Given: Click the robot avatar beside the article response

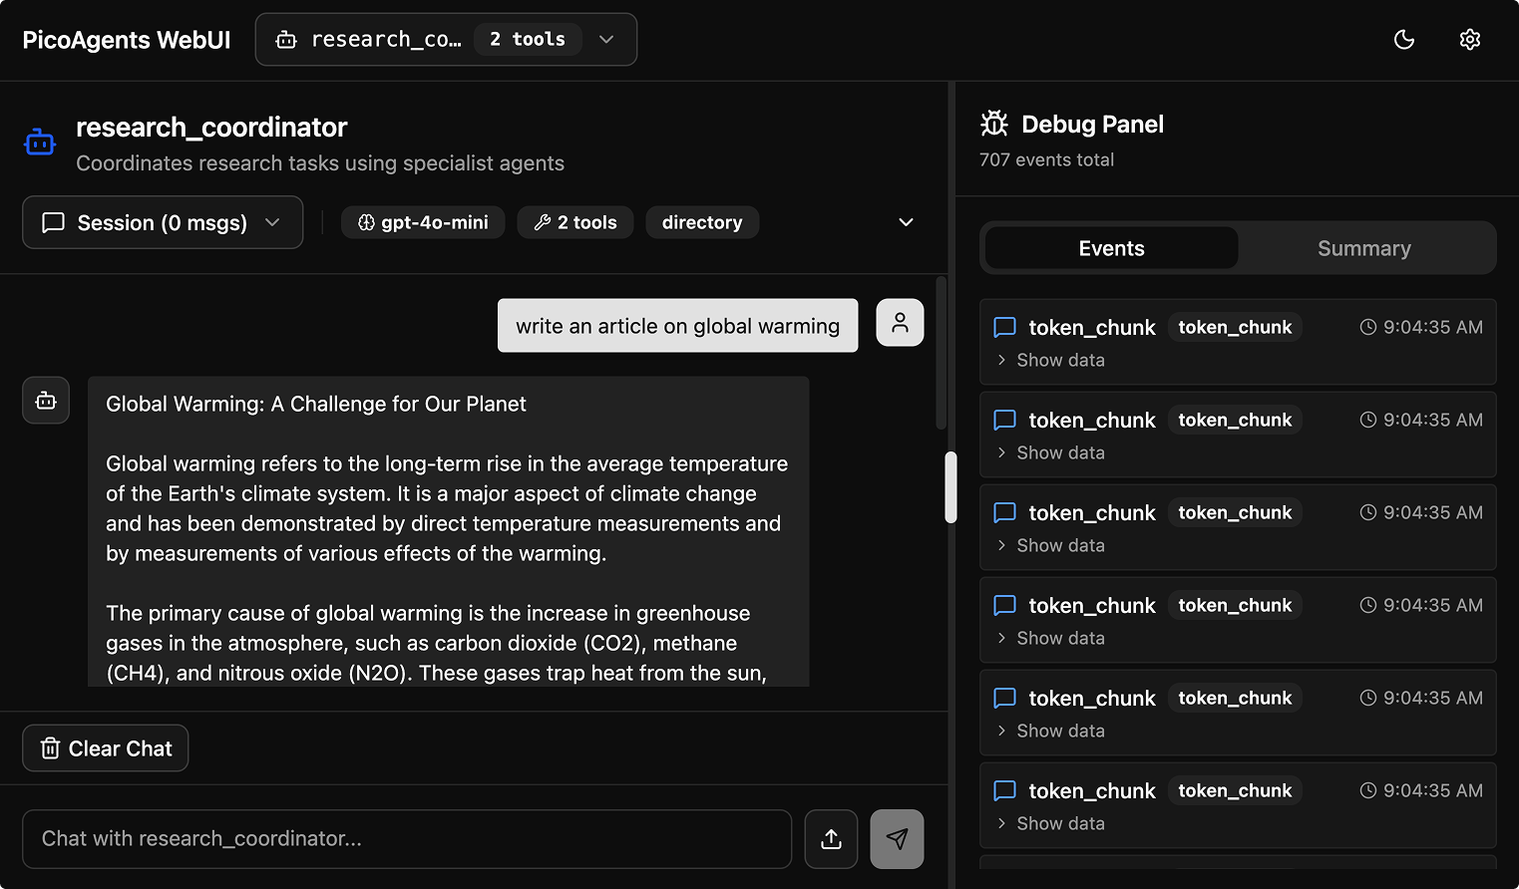Looking at the screenshot, I should [x=46, y=400].
